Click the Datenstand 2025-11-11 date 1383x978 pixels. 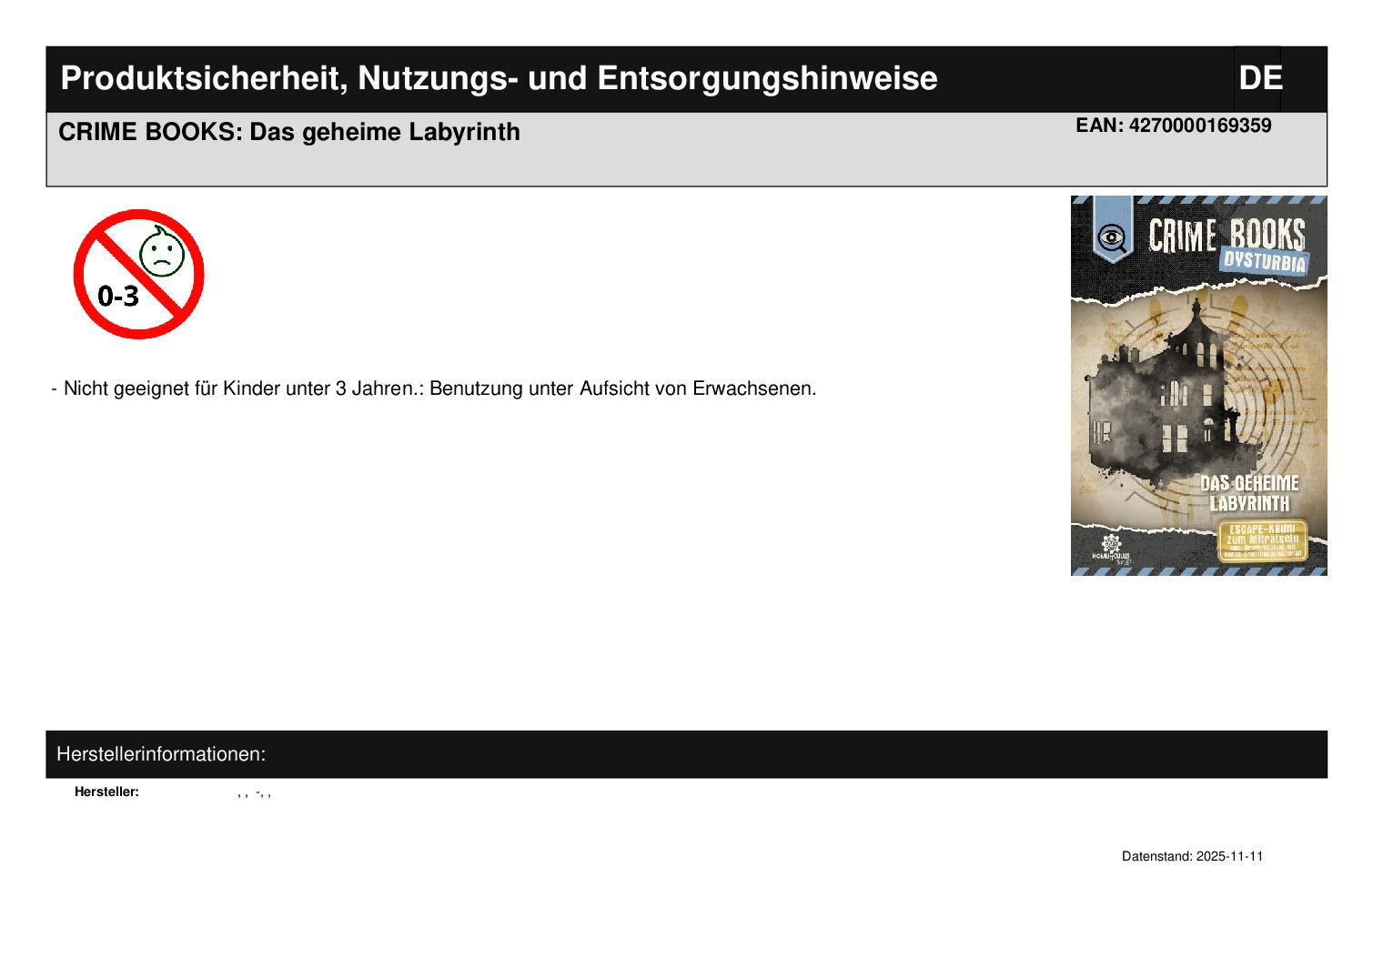[x=1192, y=856]
